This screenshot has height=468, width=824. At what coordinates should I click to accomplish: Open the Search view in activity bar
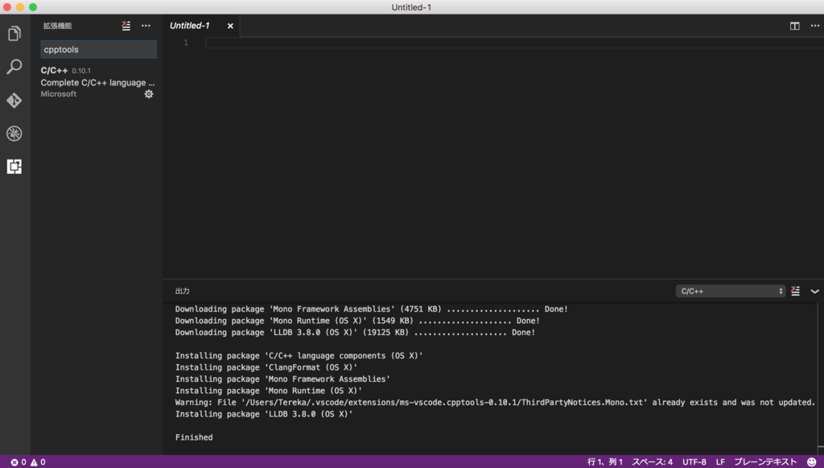(x=14, y=67)
